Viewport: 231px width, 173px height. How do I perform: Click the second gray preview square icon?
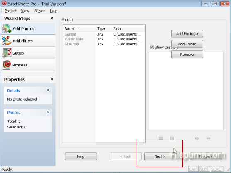(172, 138)
